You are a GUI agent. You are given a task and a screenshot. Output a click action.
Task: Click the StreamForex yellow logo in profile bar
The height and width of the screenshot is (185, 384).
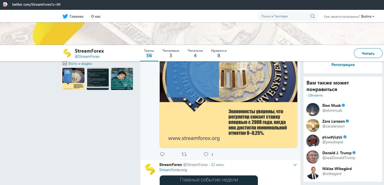(67, 53)
